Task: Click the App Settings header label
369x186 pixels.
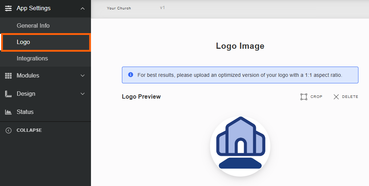Action: [33, 8]
